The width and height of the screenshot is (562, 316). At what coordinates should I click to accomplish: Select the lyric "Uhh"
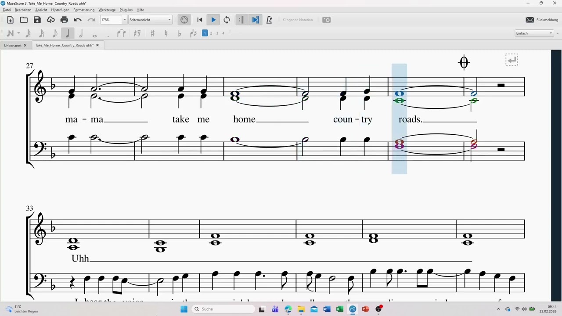click(x=80, y=259)
